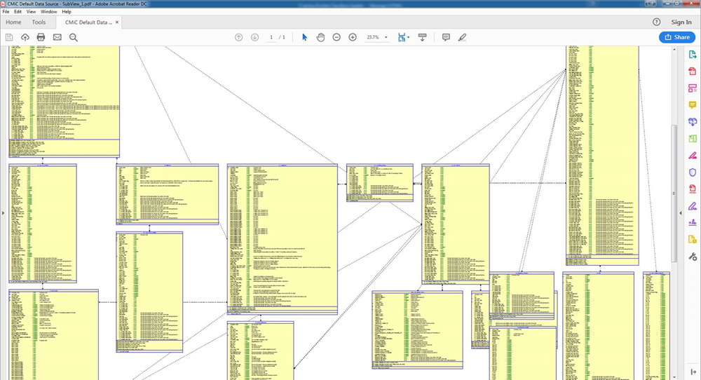Click the scrollbar down arrow
Image resolution: width=701 pixels, height=380 pixels.
(x=674, y=377)
